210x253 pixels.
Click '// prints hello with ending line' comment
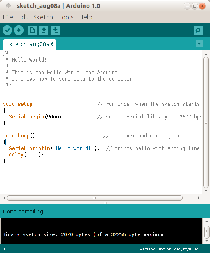(153, 148)
